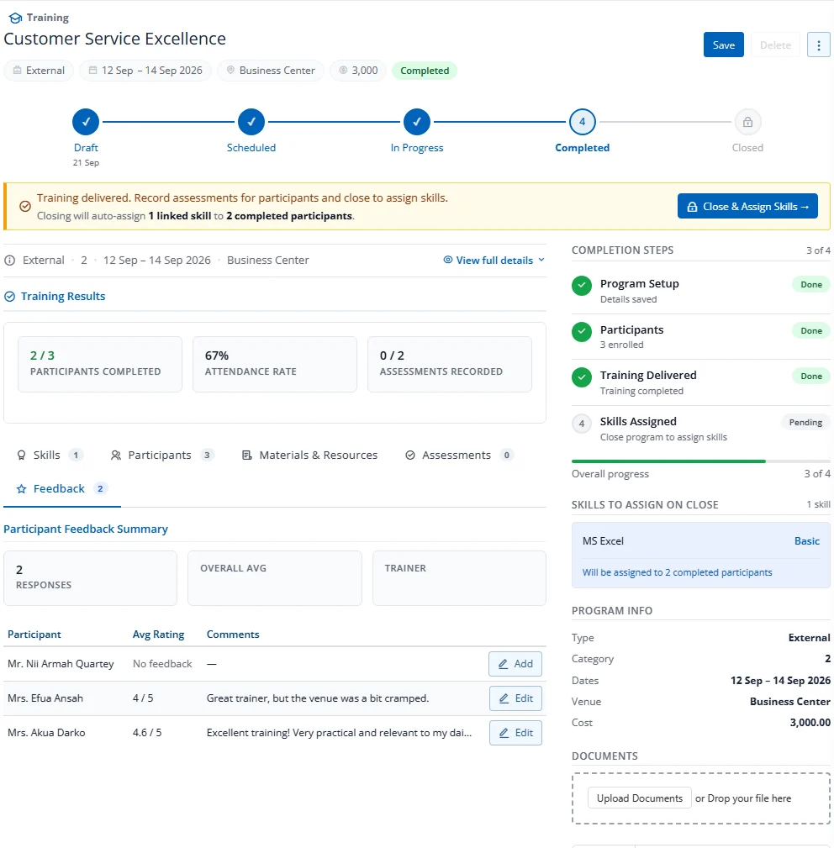The image size is (834, 848).
Task: Expand View full details
Action: point(494,261)
